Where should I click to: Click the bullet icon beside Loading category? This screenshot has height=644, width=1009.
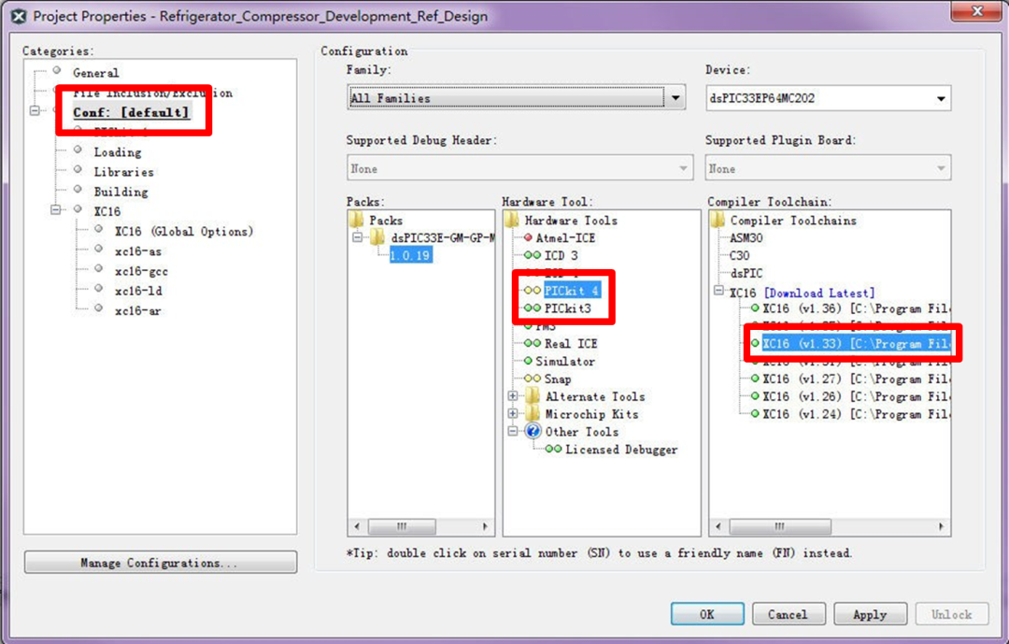point(78,150)
